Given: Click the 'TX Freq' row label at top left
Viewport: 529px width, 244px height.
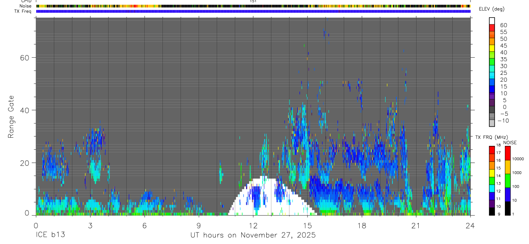Looking at the screenshot, I should [23, 11].
